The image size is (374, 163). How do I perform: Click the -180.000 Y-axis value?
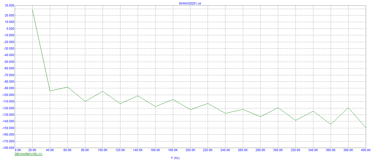tap(8, 148)
